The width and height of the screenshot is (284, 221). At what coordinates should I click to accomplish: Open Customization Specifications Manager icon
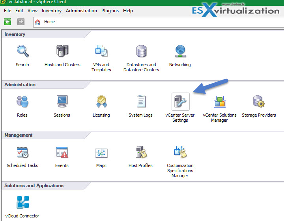[x=180, y=152]
